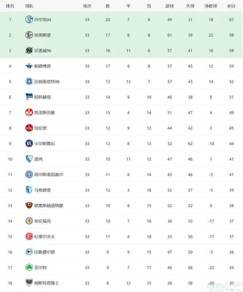Open the 卡尔斯鲁厄 KSC logo
This screenshot has width=243, height=292.
pyautogui.click(x=29, y=143)
